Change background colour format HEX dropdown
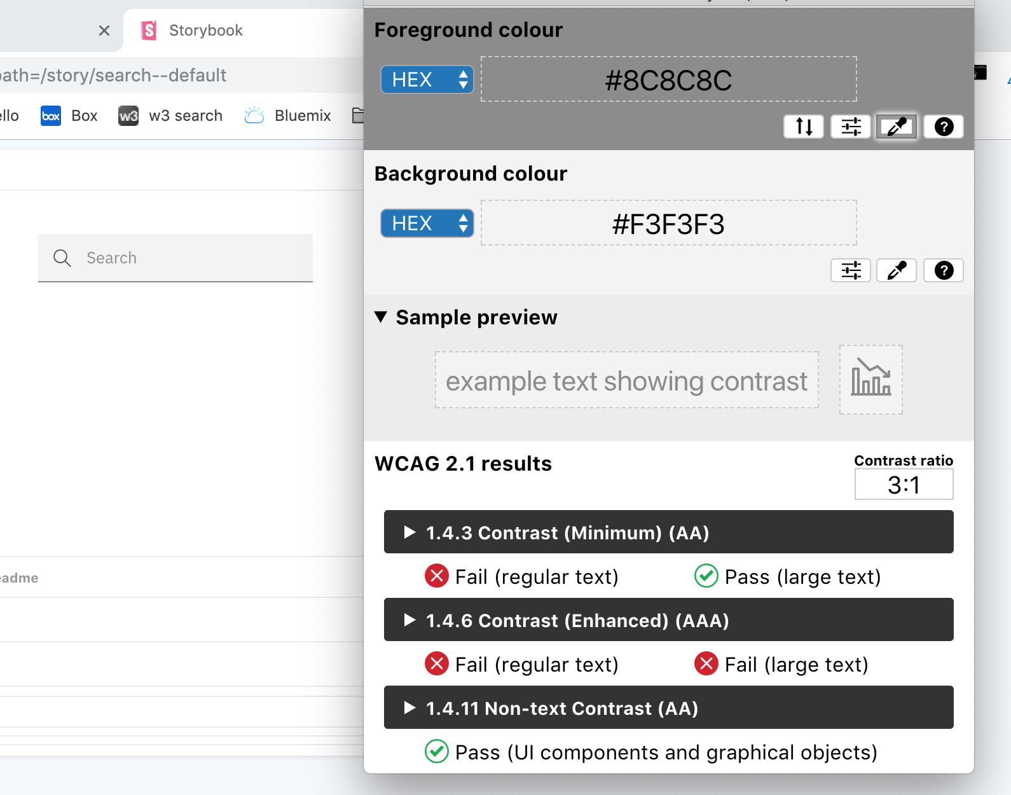The width and height of the screenshot is (1011, 795). (427, 223)
